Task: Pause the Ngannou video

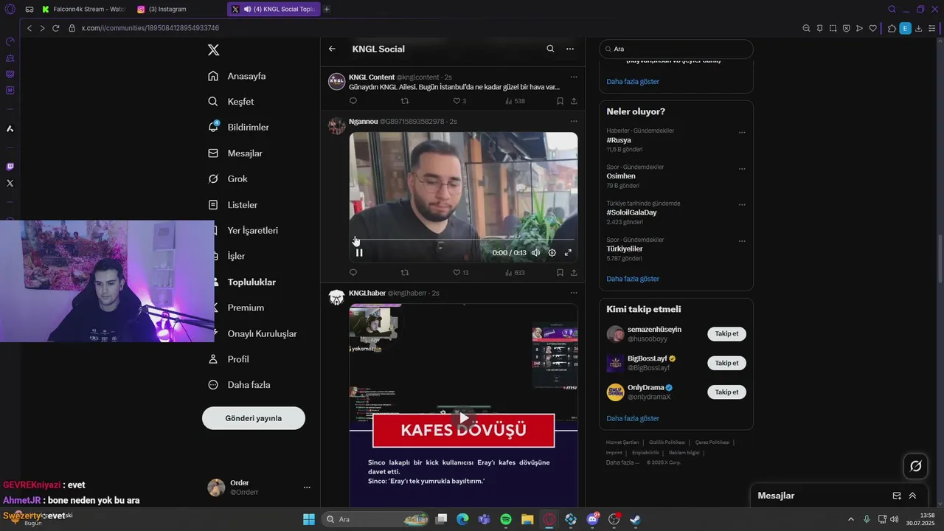Action: click(359, 253)
